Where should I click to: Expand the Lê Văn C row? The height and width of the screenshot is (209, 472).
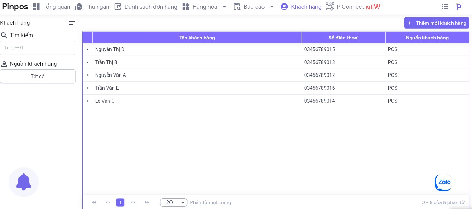(87, 101)
